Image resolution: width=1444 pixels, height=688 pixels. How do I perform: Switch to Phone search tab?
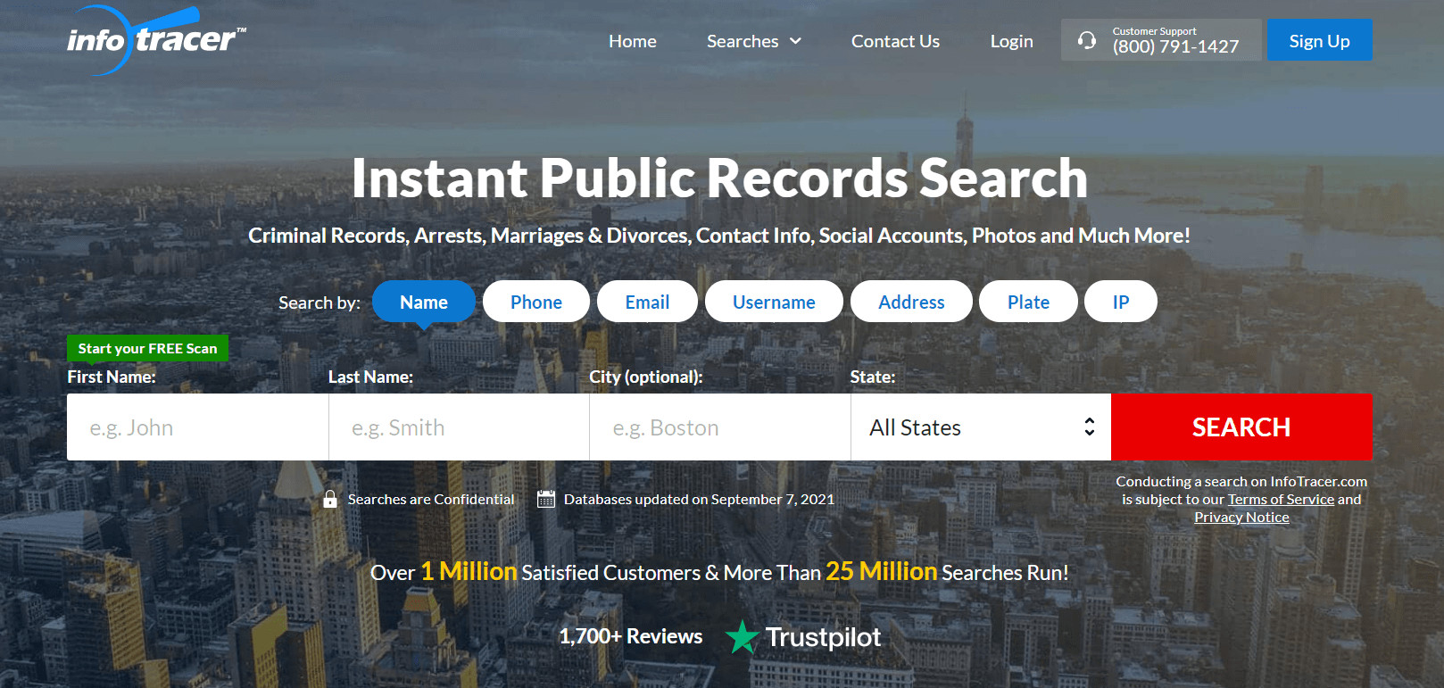[x=536, y=302]
